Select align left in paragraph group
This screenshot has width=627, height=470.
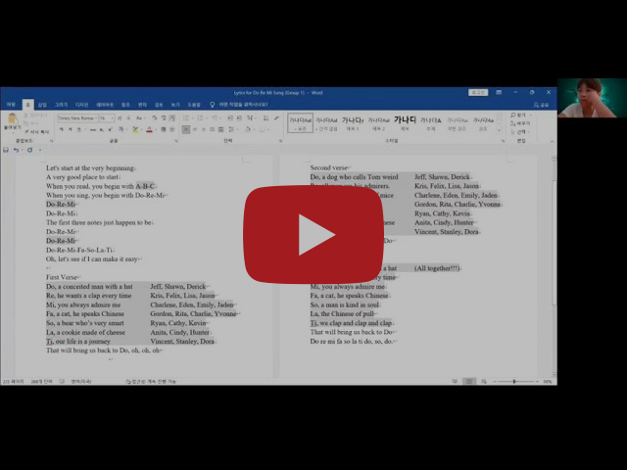click(186, 129)
